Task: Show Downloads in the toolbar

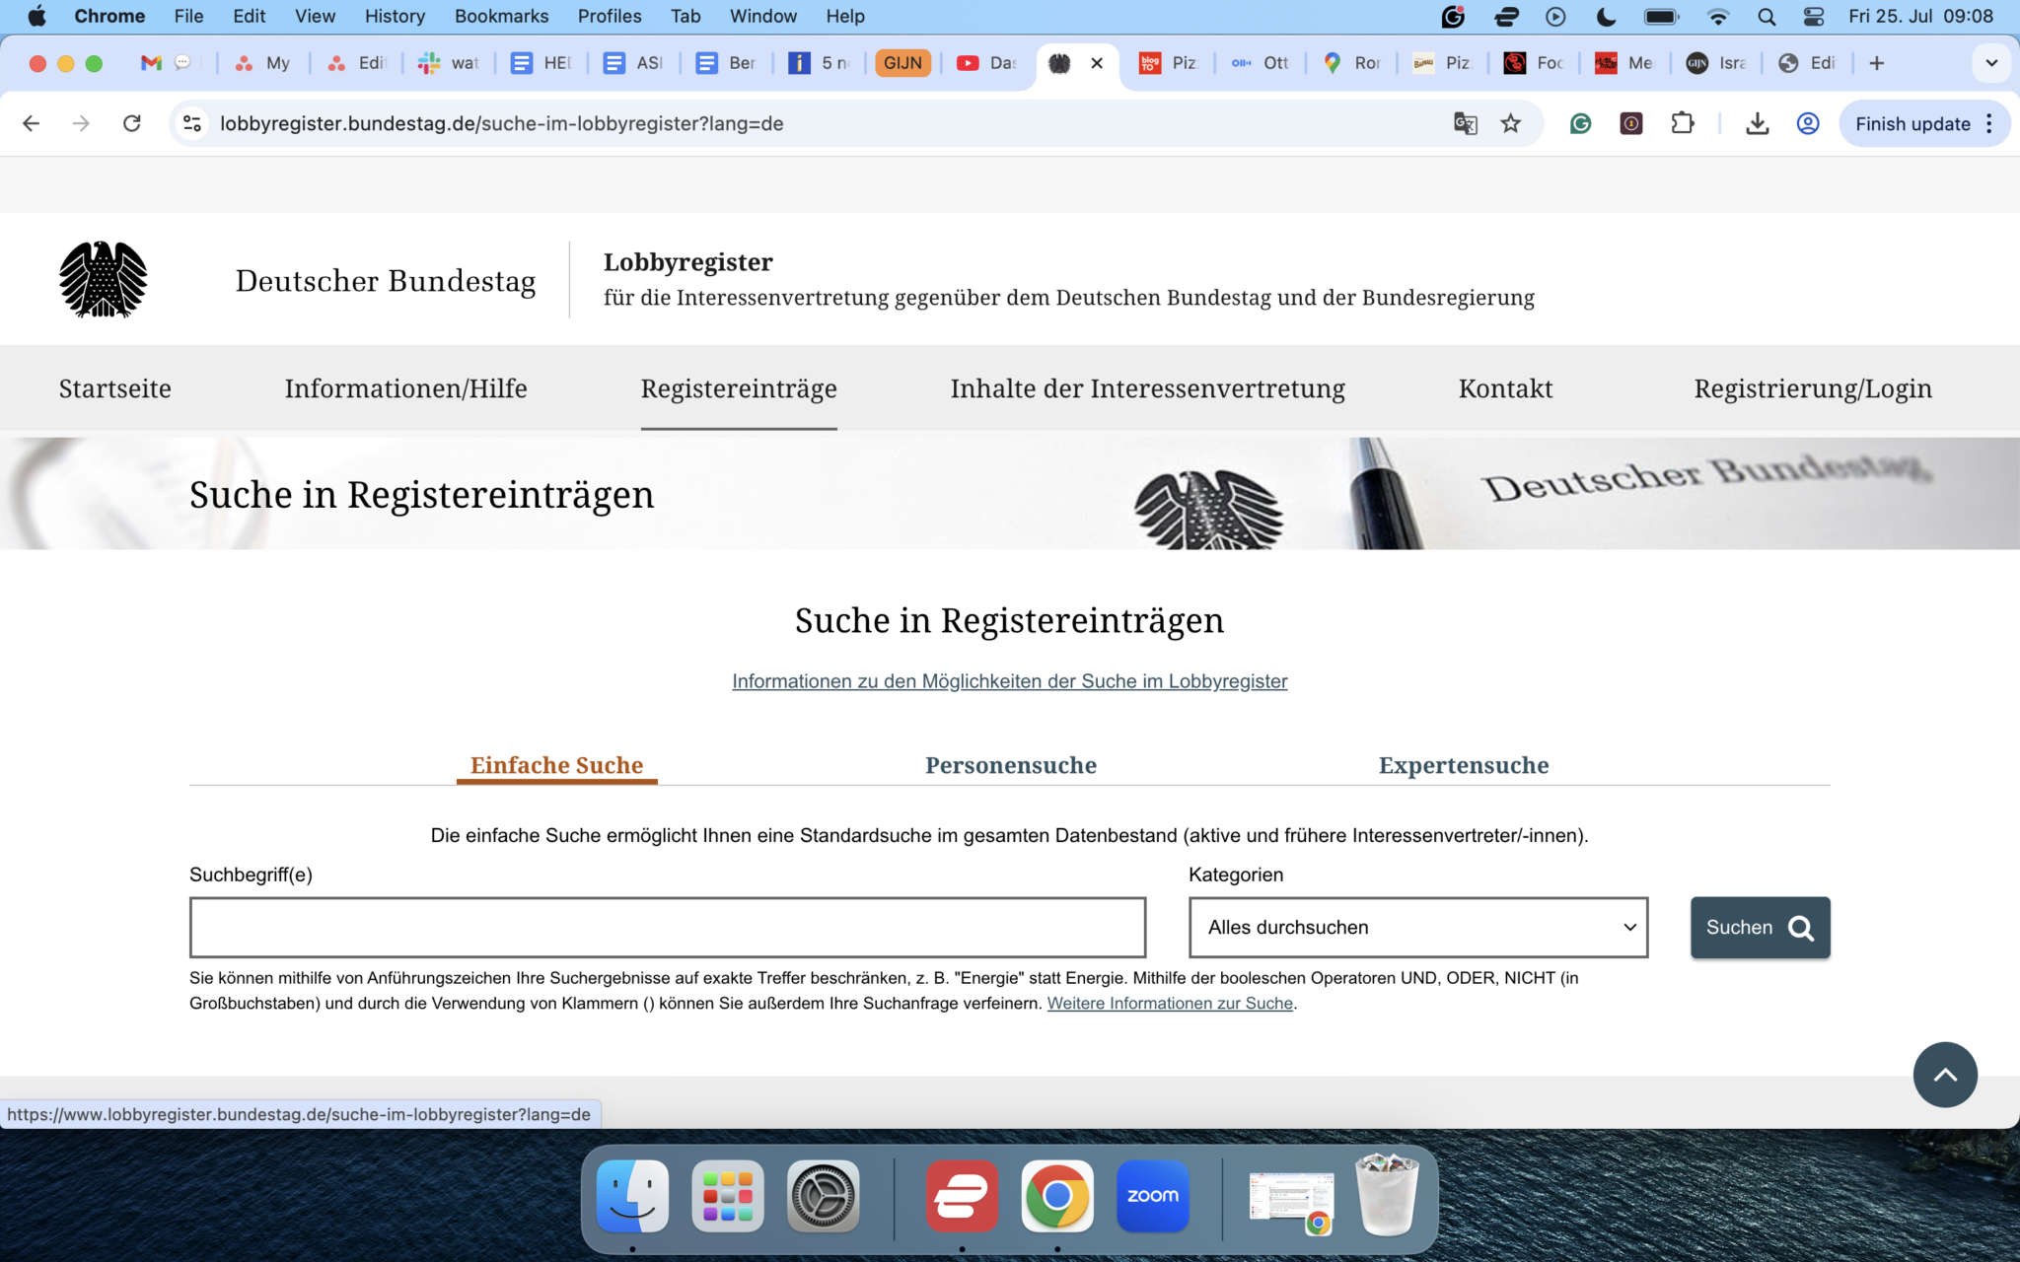Action: coord(1758,123)
